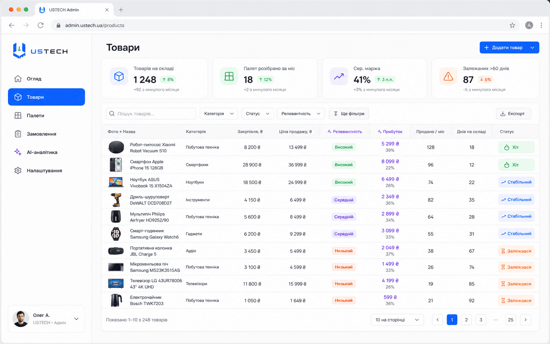Click the Середній relevance badge for Philips Airfryer
Viewport: 550px width, 344px height.
344,217
